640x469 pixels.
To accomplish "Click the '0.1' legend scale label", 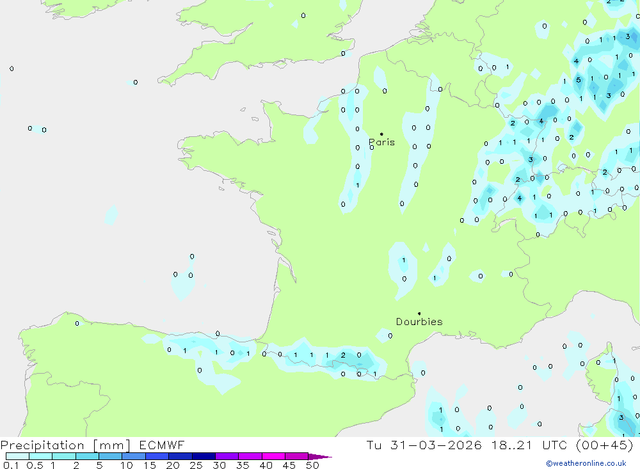I will pyautogui.click(x=11, y=465).
